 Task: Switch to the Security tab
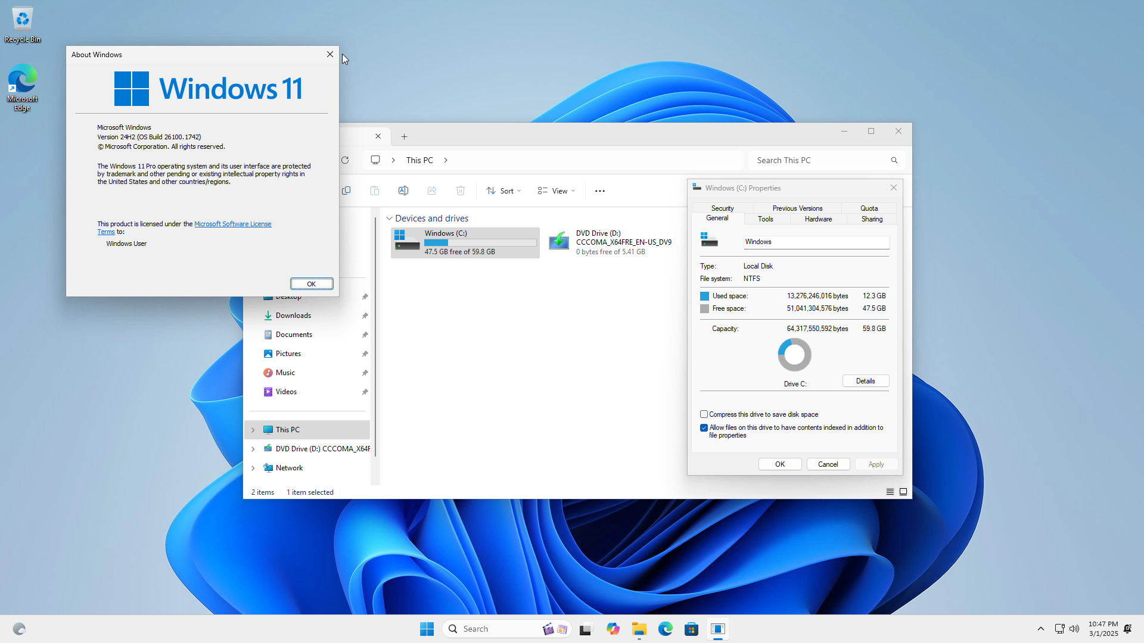pos(722,208)
